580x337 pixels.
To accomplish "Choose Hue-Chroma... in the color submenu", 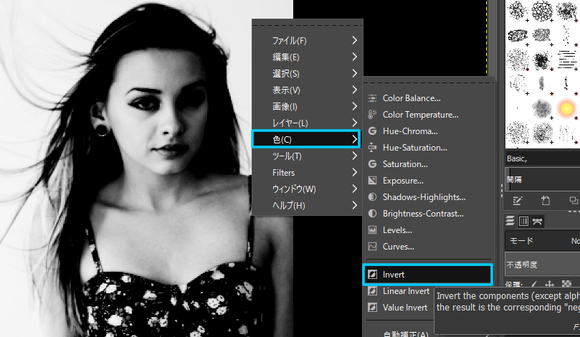I will (x=429, y=131).
